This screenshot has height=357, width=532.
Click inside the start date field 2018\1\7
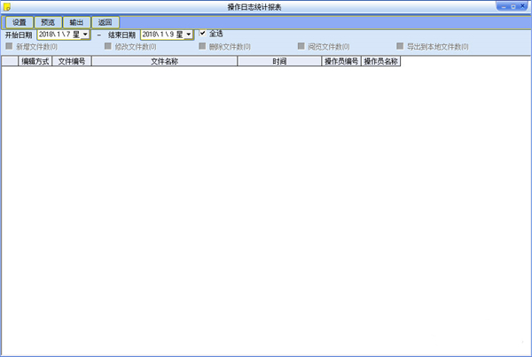coord(57,35)
